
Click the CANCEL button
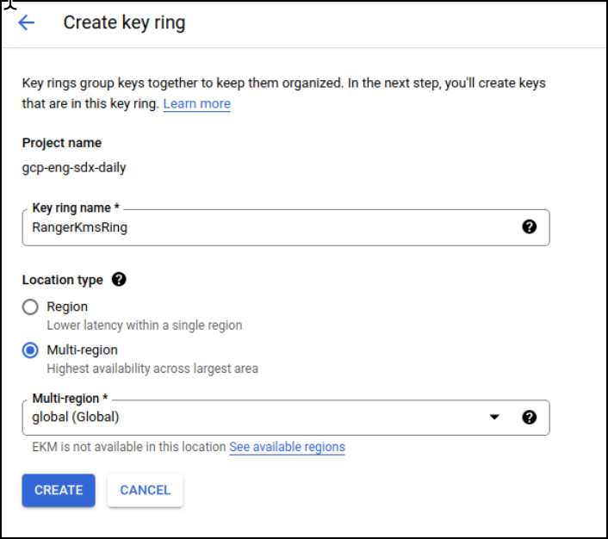click(x=145, y=491)
